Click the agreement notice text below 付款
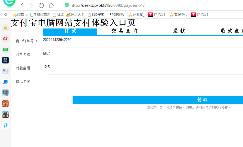 (x=188, y=107)
